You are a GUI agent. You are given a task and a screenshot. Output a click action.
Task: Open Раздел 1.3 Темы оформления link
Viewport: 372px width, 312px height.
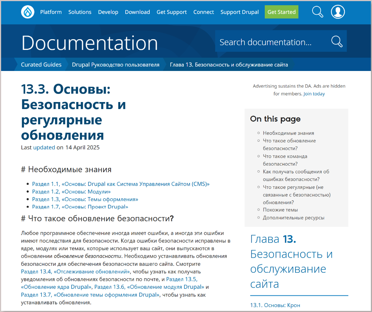(x=85, y=199)
